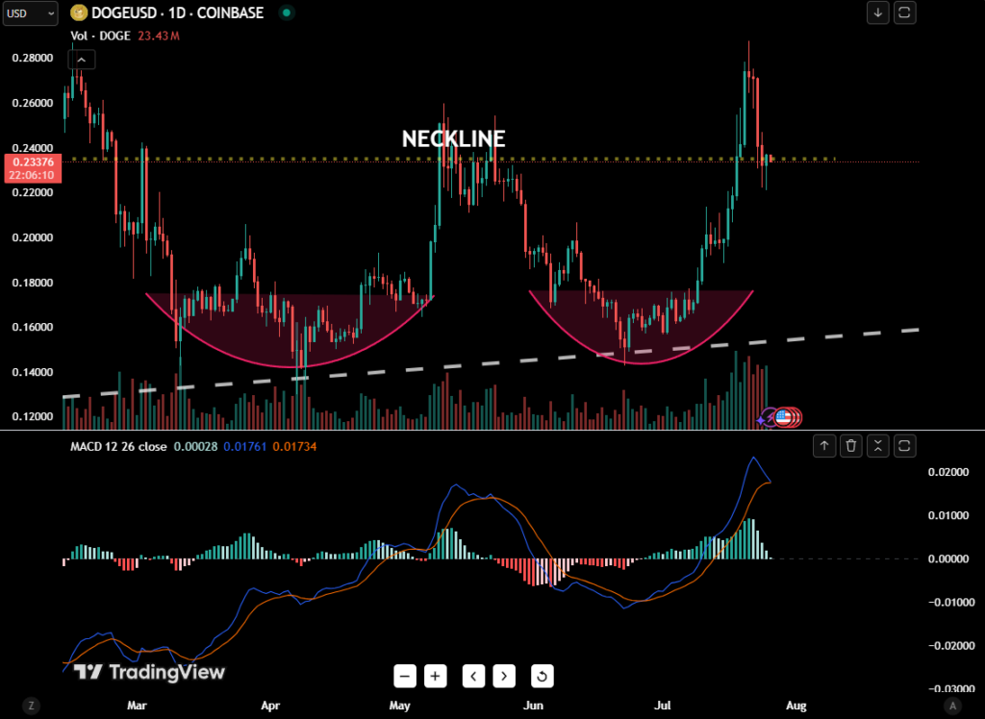The width and height of the screenshot is (985, 719).
Task: Open the USD currency dropdown
Action: pos(29,13)
